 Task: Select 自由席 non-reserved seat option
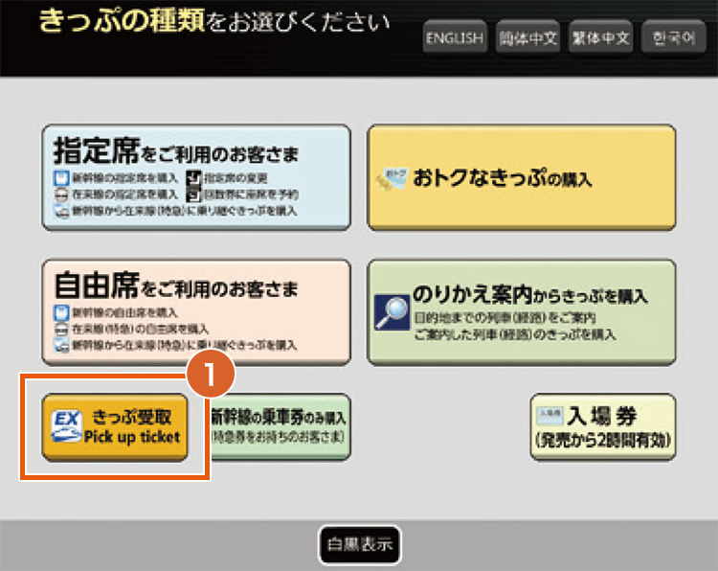(196, 312)
